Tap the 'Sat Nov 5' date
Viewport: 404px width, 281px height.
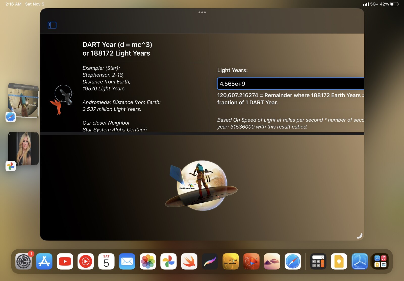(35, 4)
